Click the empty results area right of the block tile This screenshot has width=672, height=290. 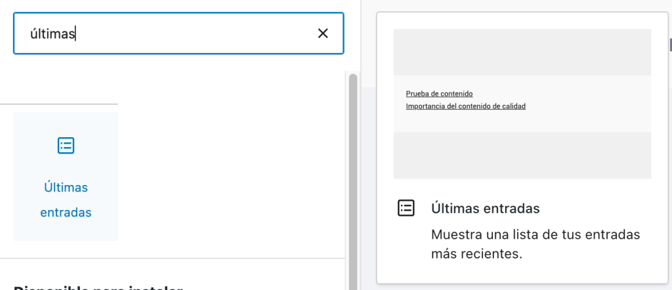(230, 177)
